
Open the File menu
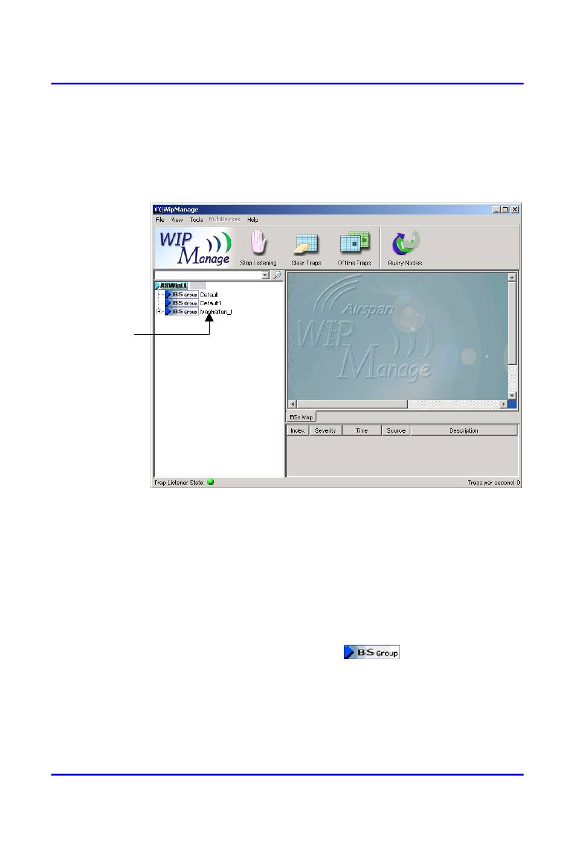point(160,220)
